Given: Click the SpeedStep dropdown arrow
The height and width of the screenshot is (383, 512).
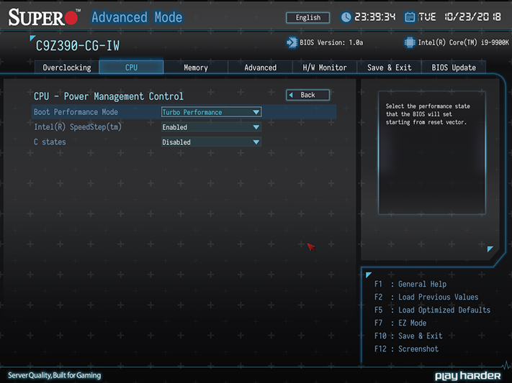Looking at the screenshot, I should 256,127.
